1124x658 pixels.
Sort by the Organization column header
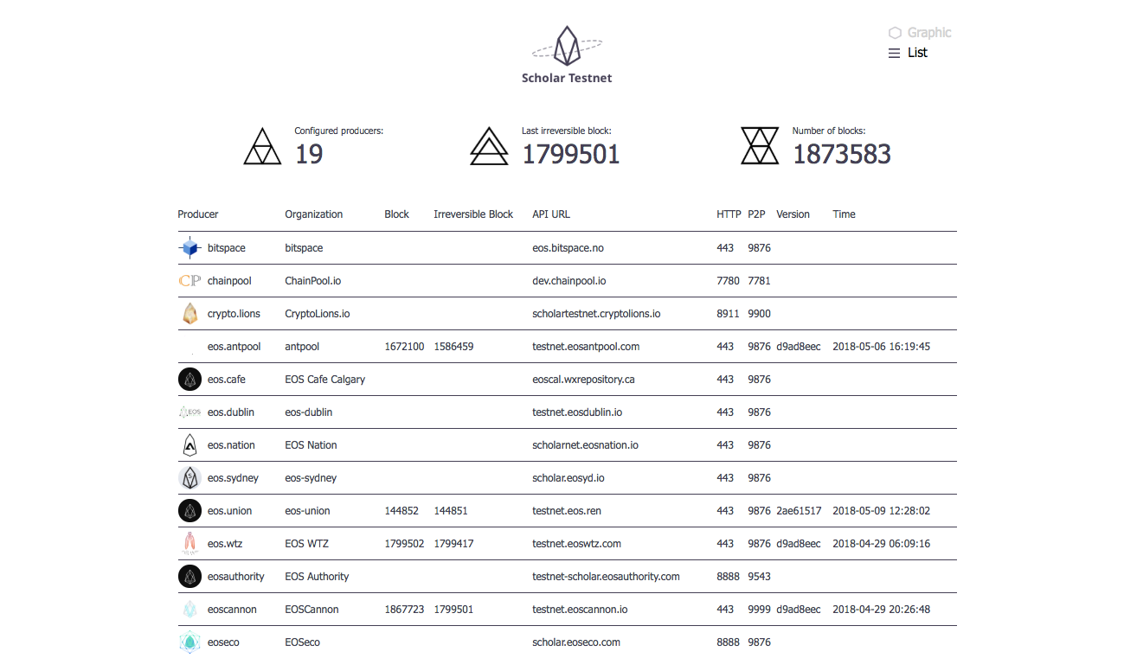(x=314, y=214)
